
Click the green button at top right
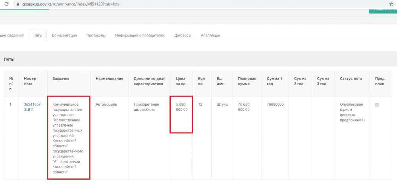pyautogui.click(x=383, y=9)
